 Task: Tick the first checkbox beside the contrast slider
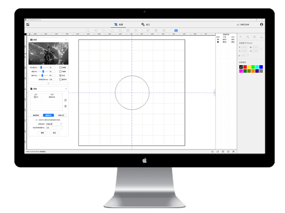(x=61, y=67)
